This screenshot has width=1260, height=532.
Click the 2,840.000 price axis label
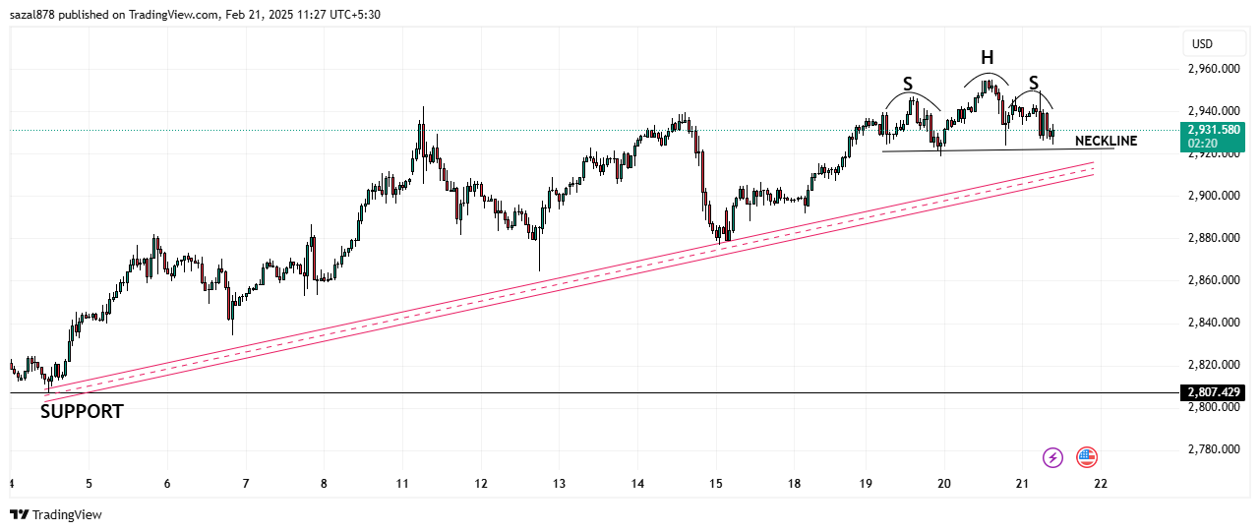click(x=1214, y=323)
